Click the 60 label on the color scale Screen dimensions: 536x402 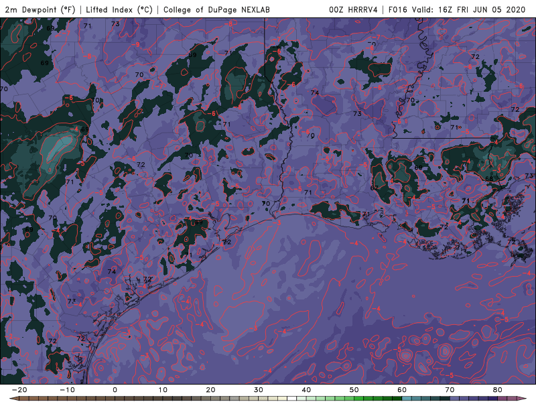pos(402,390)
